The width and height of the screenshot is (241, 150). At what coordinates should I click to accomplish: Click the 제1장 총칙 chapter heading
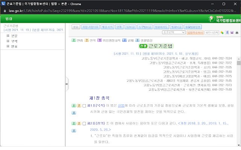99,98
